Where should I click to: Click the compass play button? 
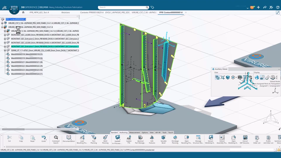pyautogui.click(x=14, y=9)
